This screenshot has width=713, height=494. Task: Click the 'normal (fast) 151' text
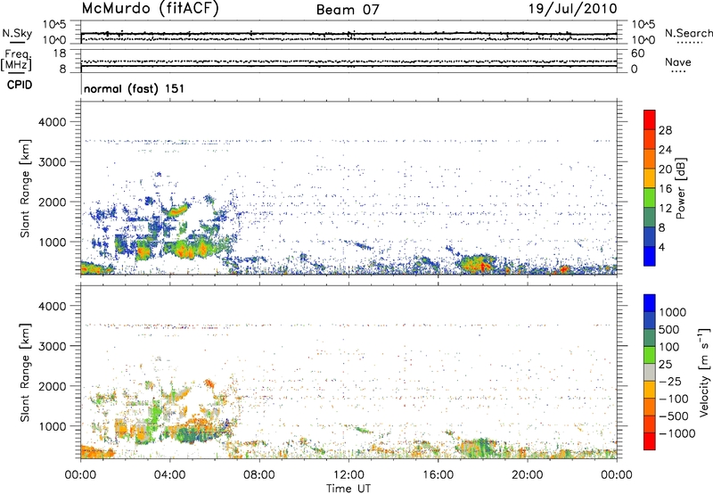click(135, 88)
